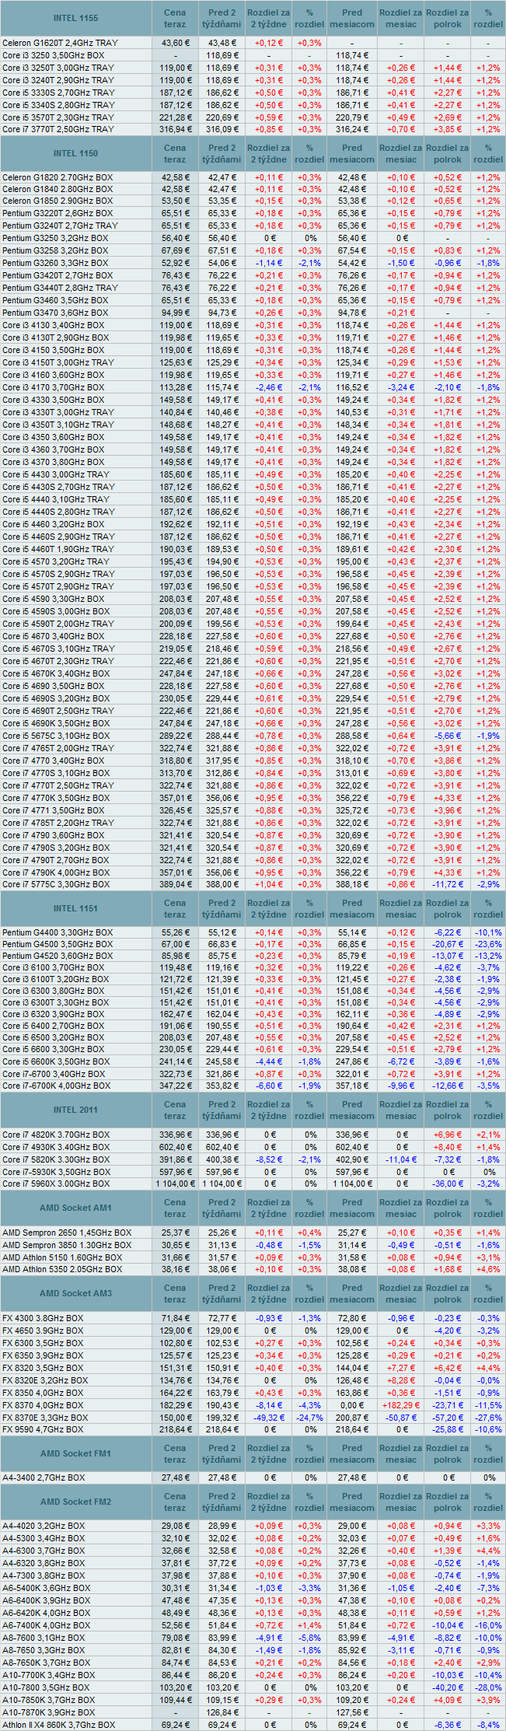Click month difference -9,96 € for Core i7-6700K

pyautogui.click(x=401, y=1086)
